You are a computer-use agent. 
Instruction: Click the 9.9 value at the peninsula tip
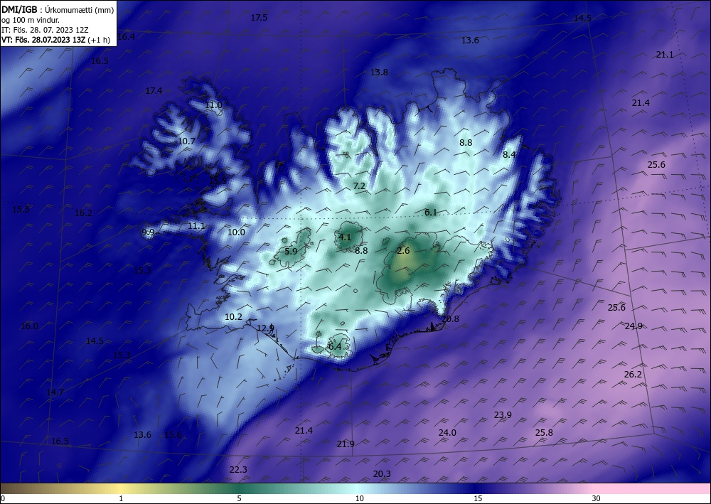pyautogui.click(x=149, y=232)
